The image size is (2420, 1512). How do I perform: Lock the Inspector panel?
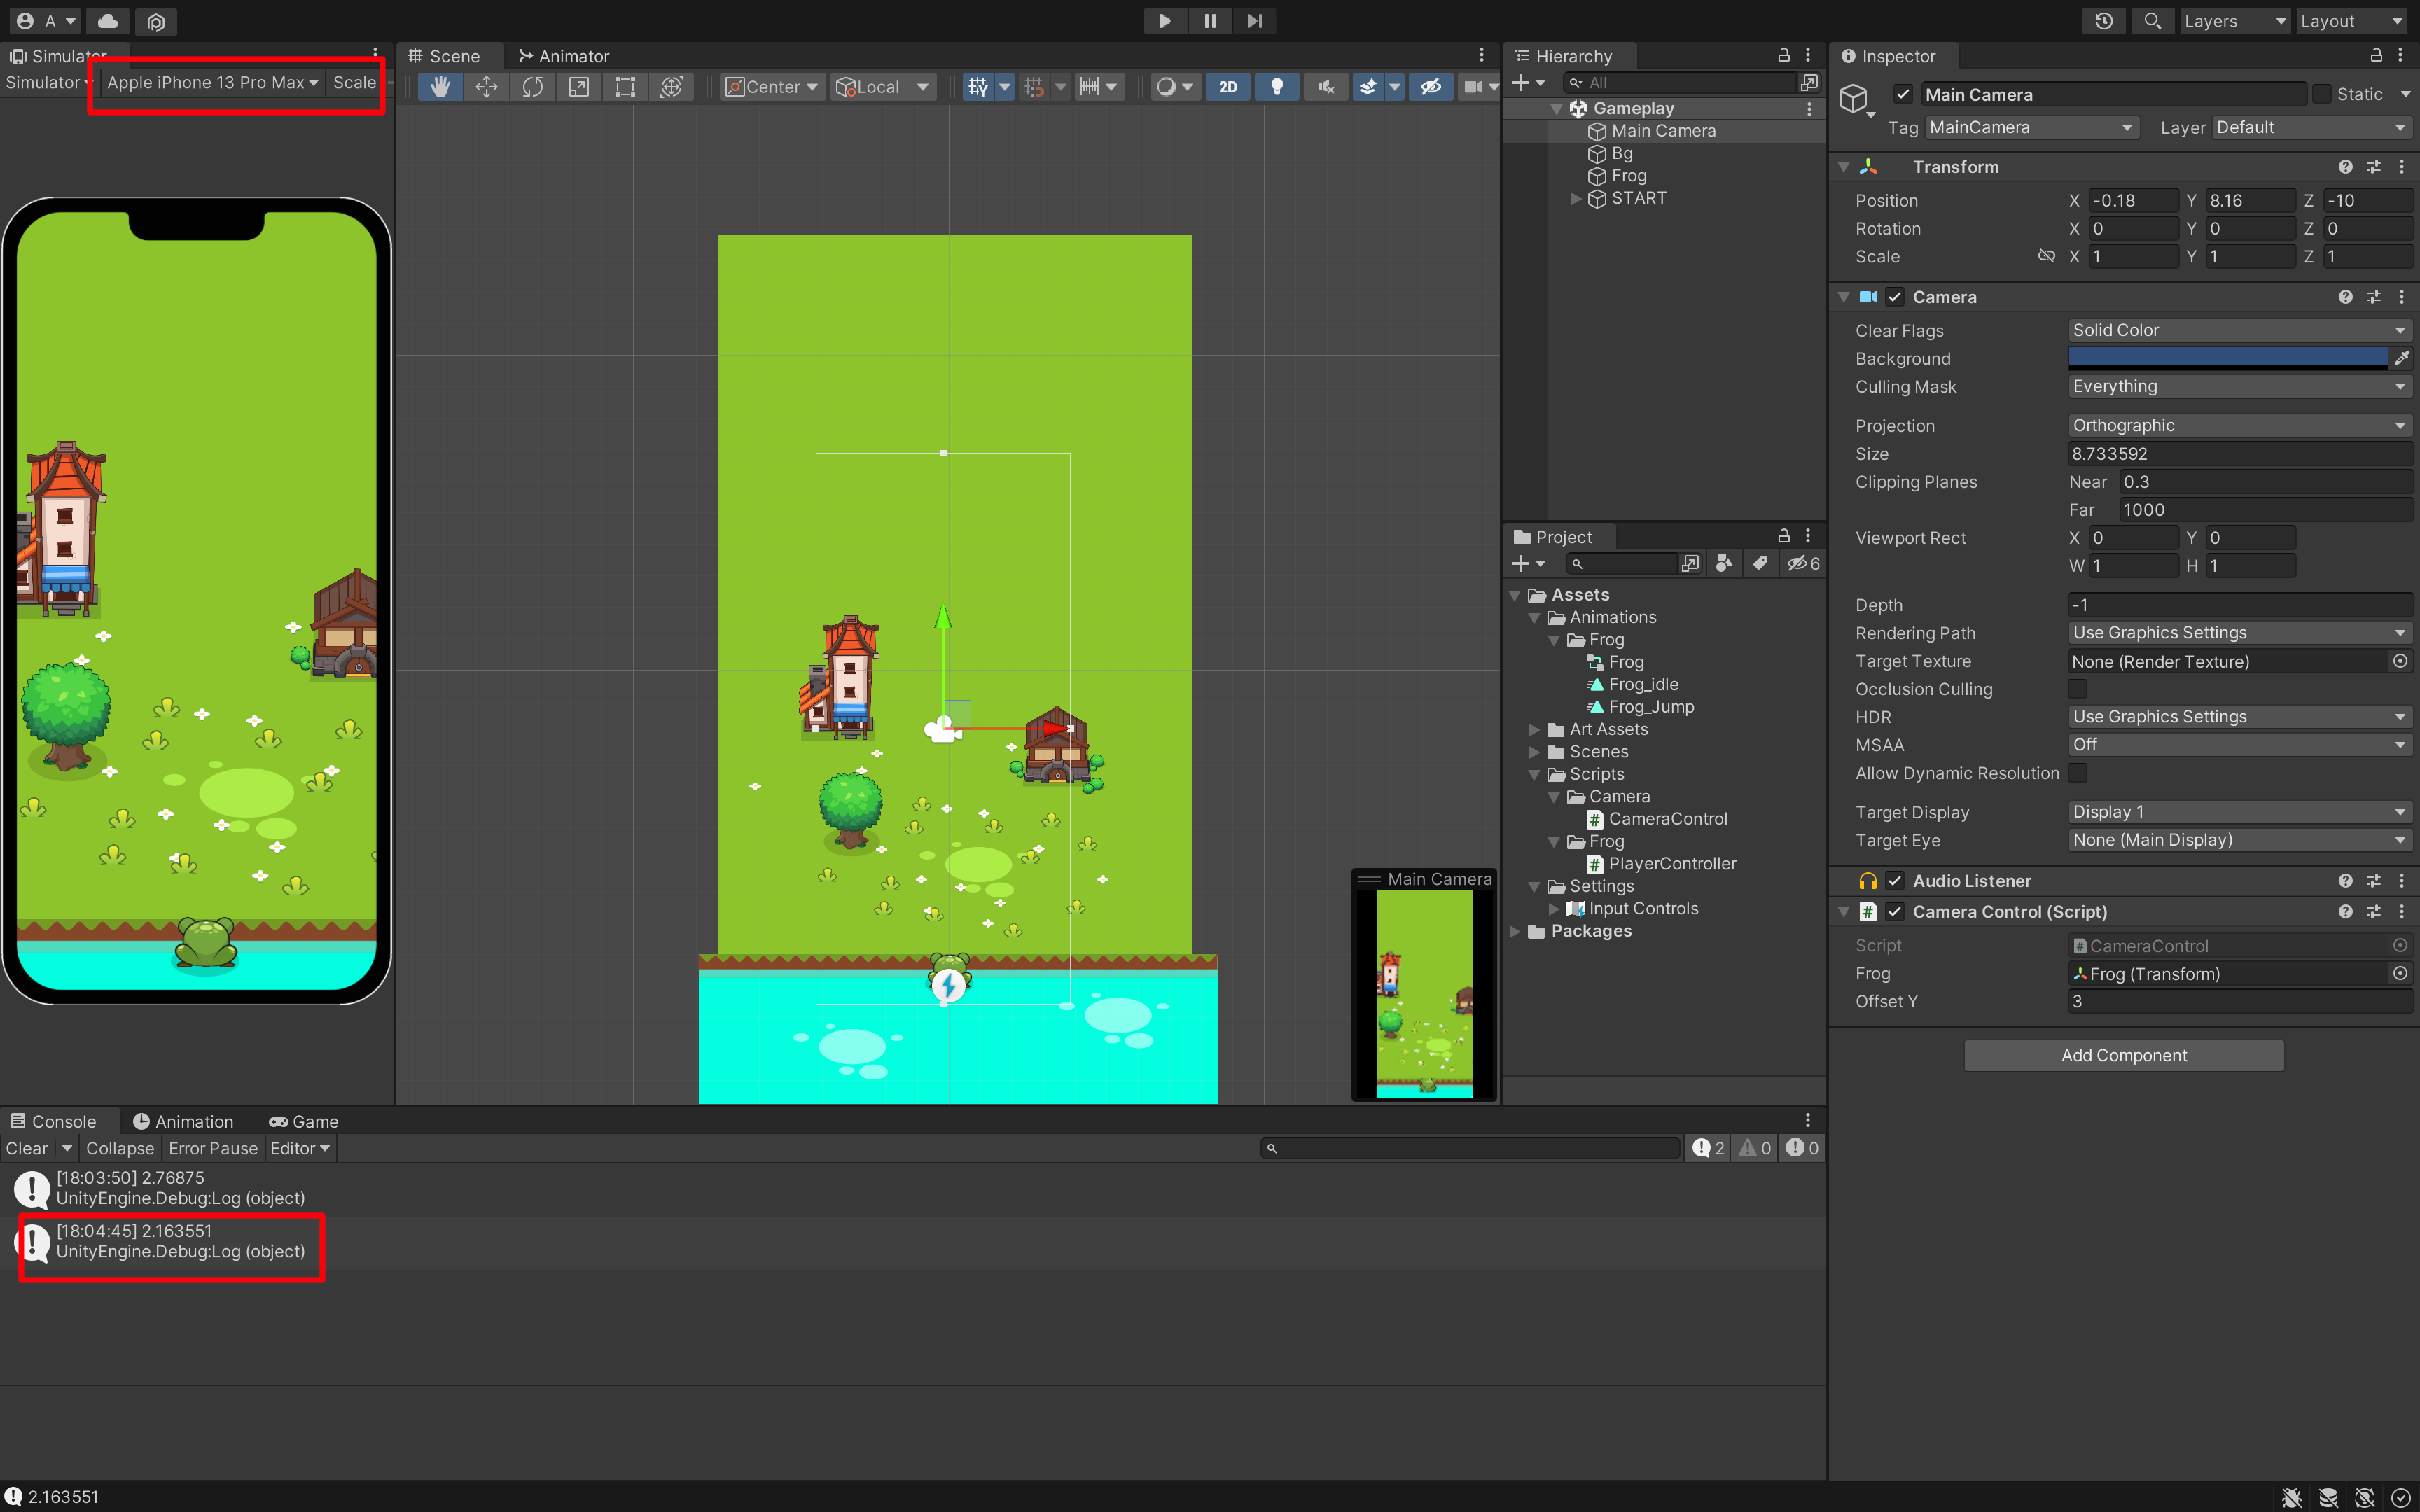pyautogui.click(x=2376, y=55)
